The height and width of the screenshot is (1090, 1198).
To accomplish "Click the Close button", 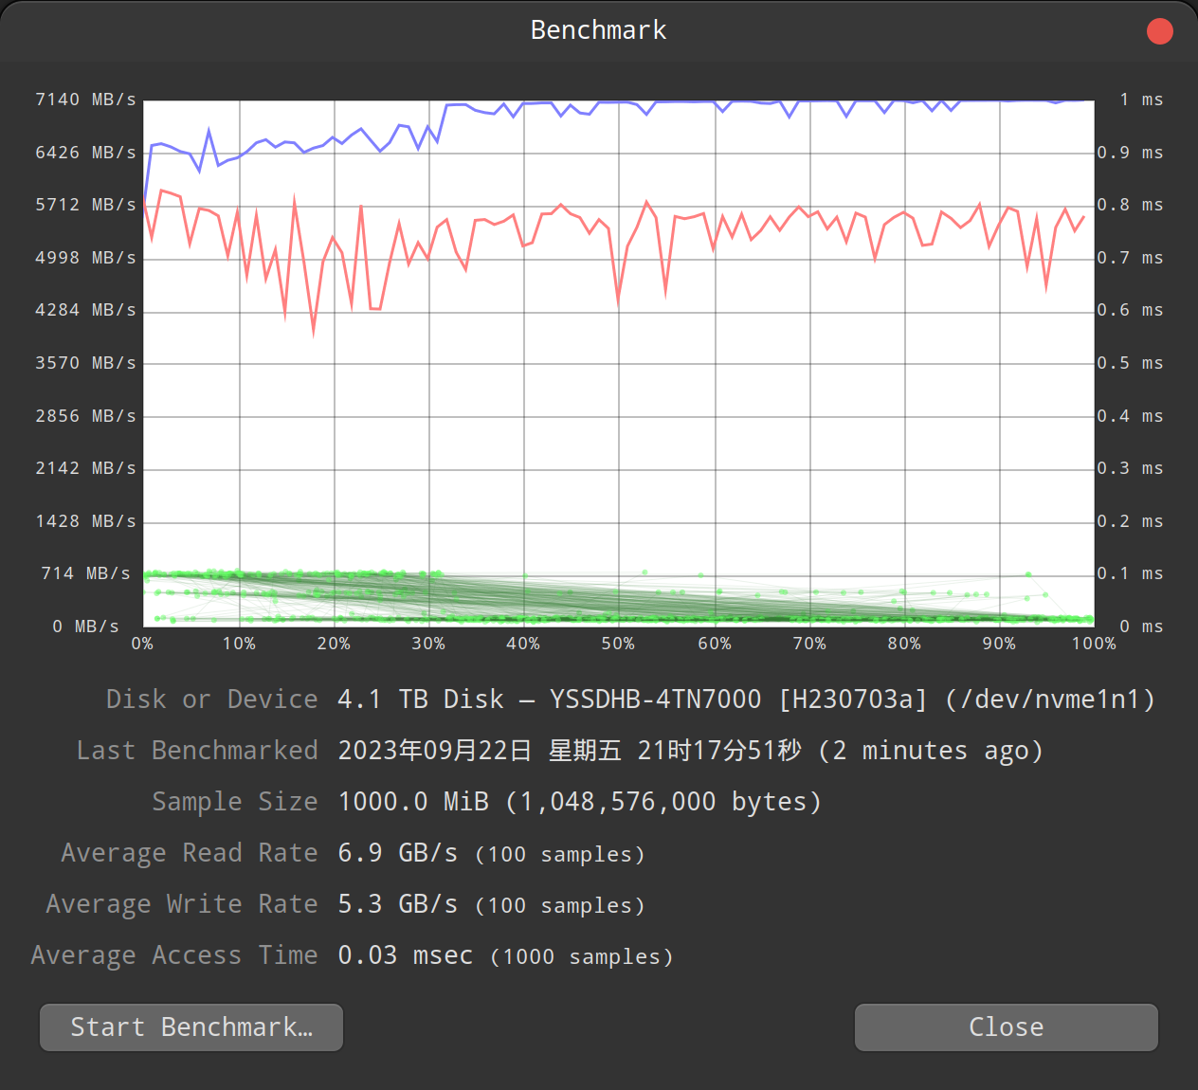I will point(1007,1027).
